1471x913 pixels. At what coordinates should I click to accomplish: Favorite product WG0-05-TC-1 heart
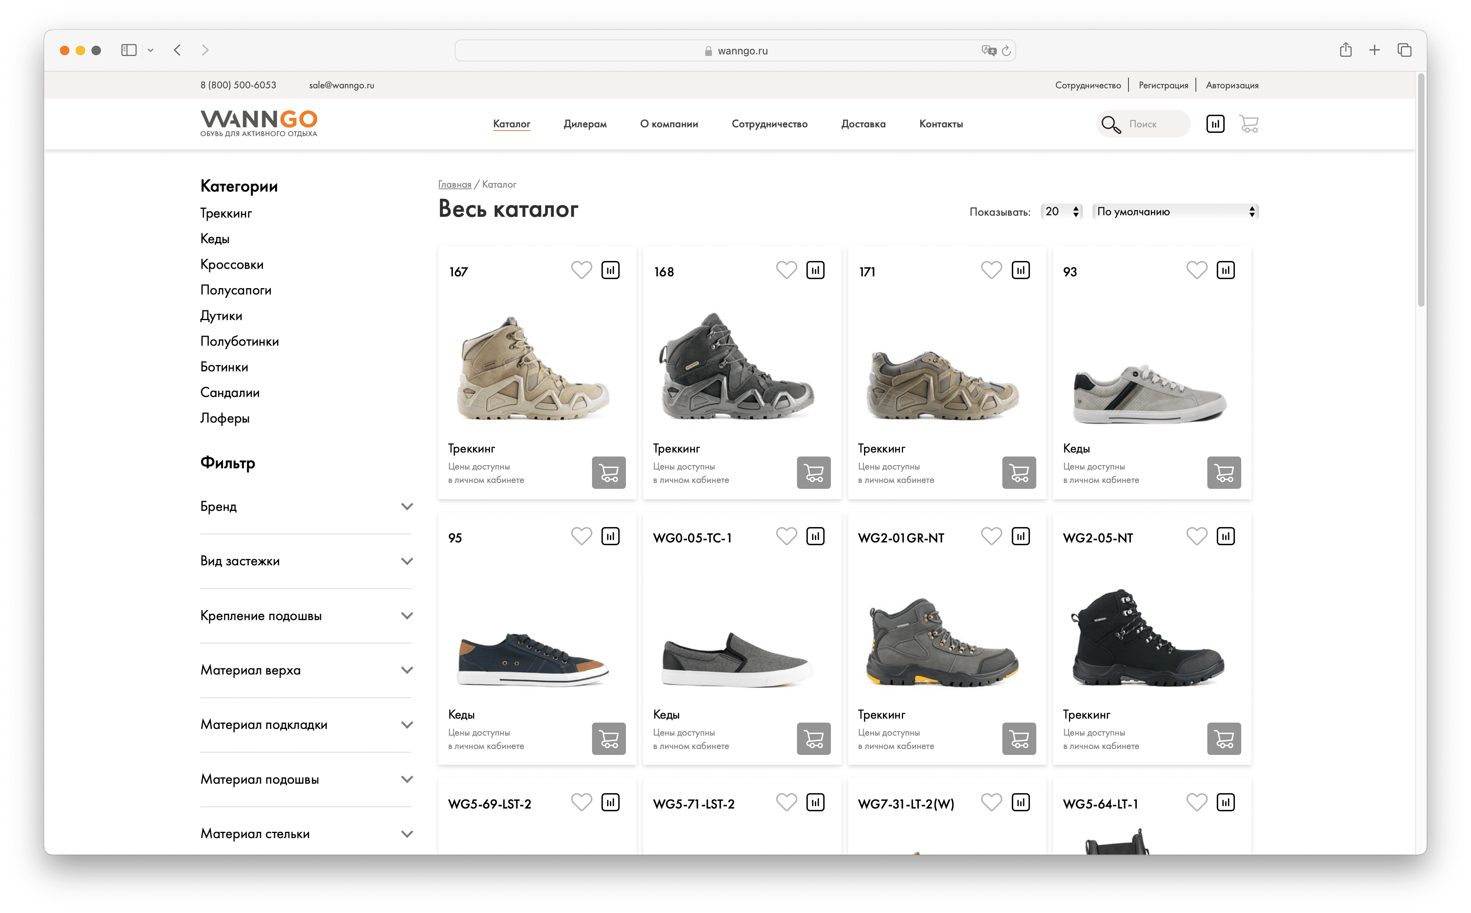(786, 536)
